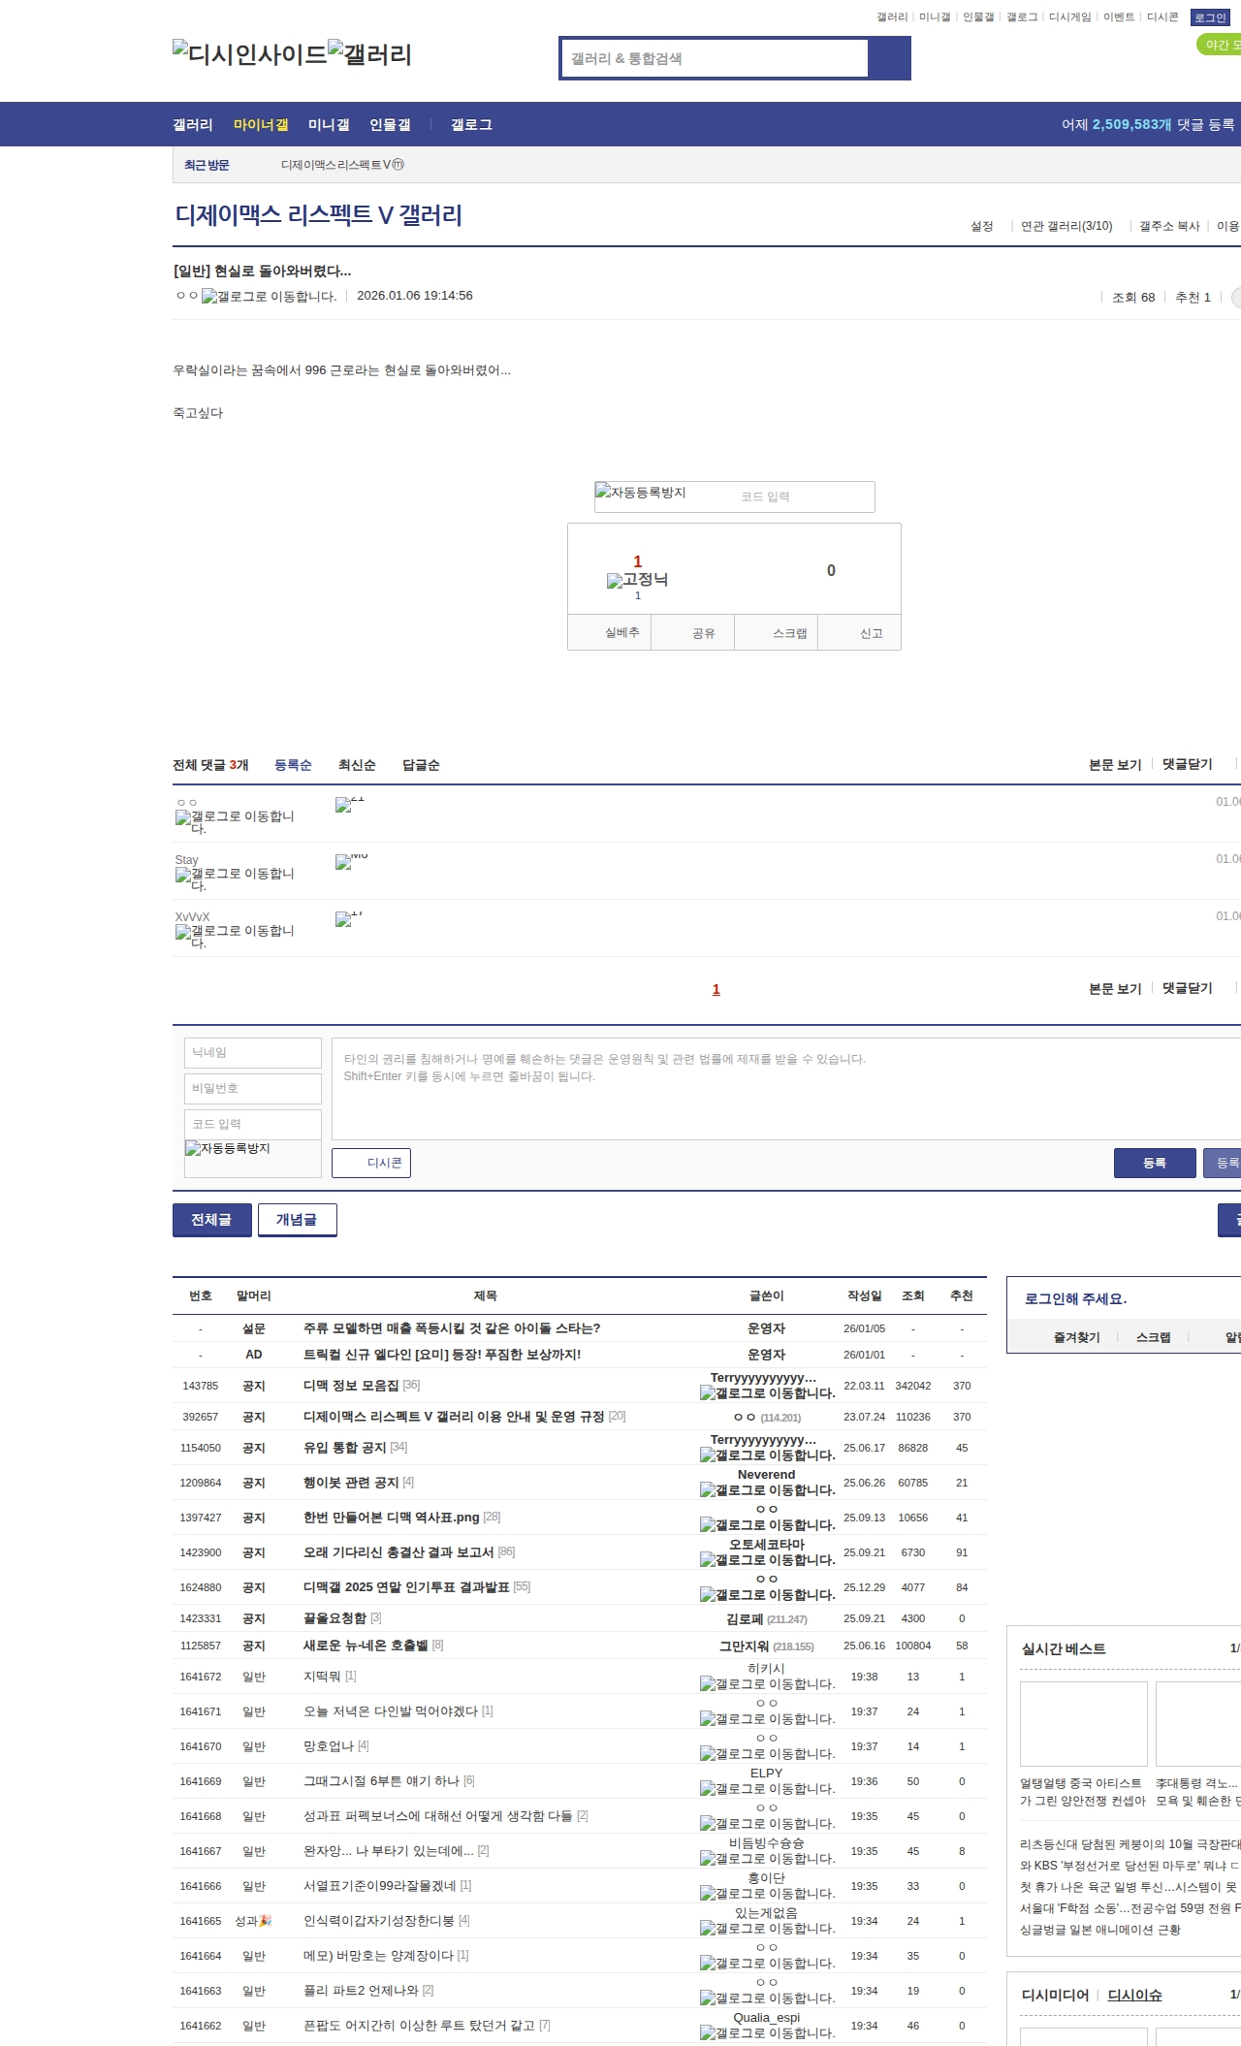Screen dimensions: 1241x2046
Task: Open the 설정 menu of the gallery
Action: pyautogui.click(x=981, y=226)
